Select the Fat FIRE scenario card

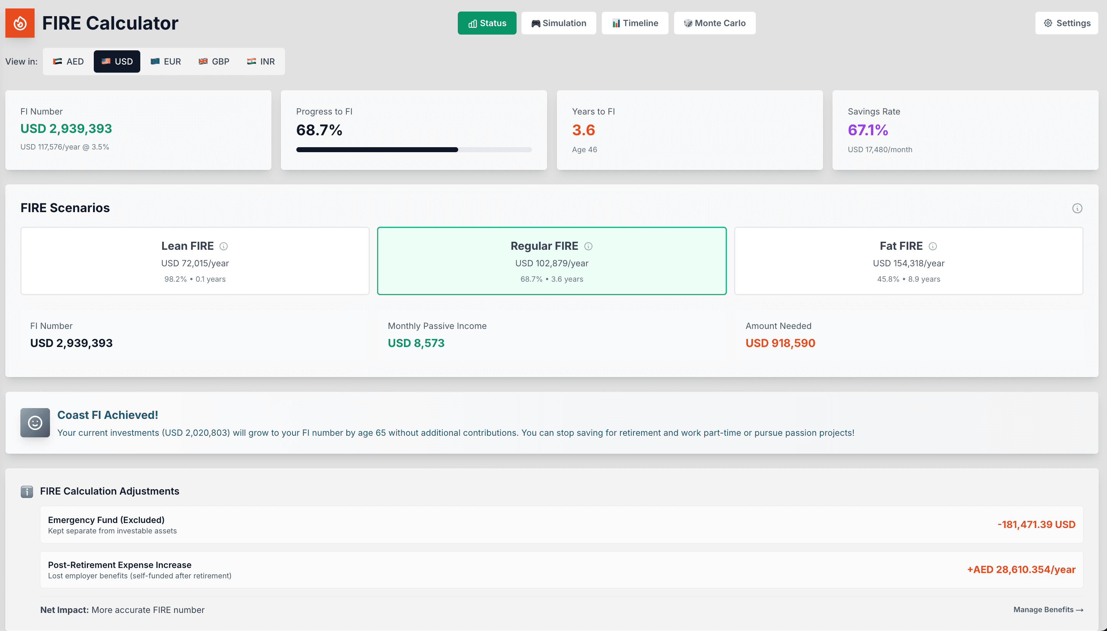[909, 261]
